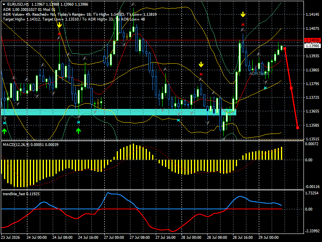The image size is (322, 242).
Task: Click the red x under the 24 Jul yellow arrow
Action: point(59,34)
